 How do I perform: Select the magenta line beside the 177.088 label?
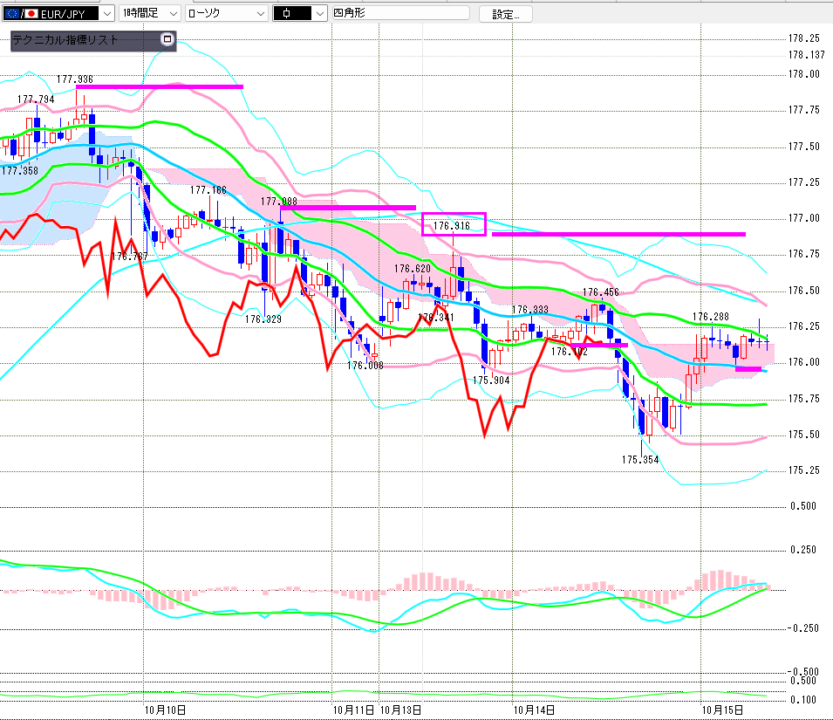point(347,207)
